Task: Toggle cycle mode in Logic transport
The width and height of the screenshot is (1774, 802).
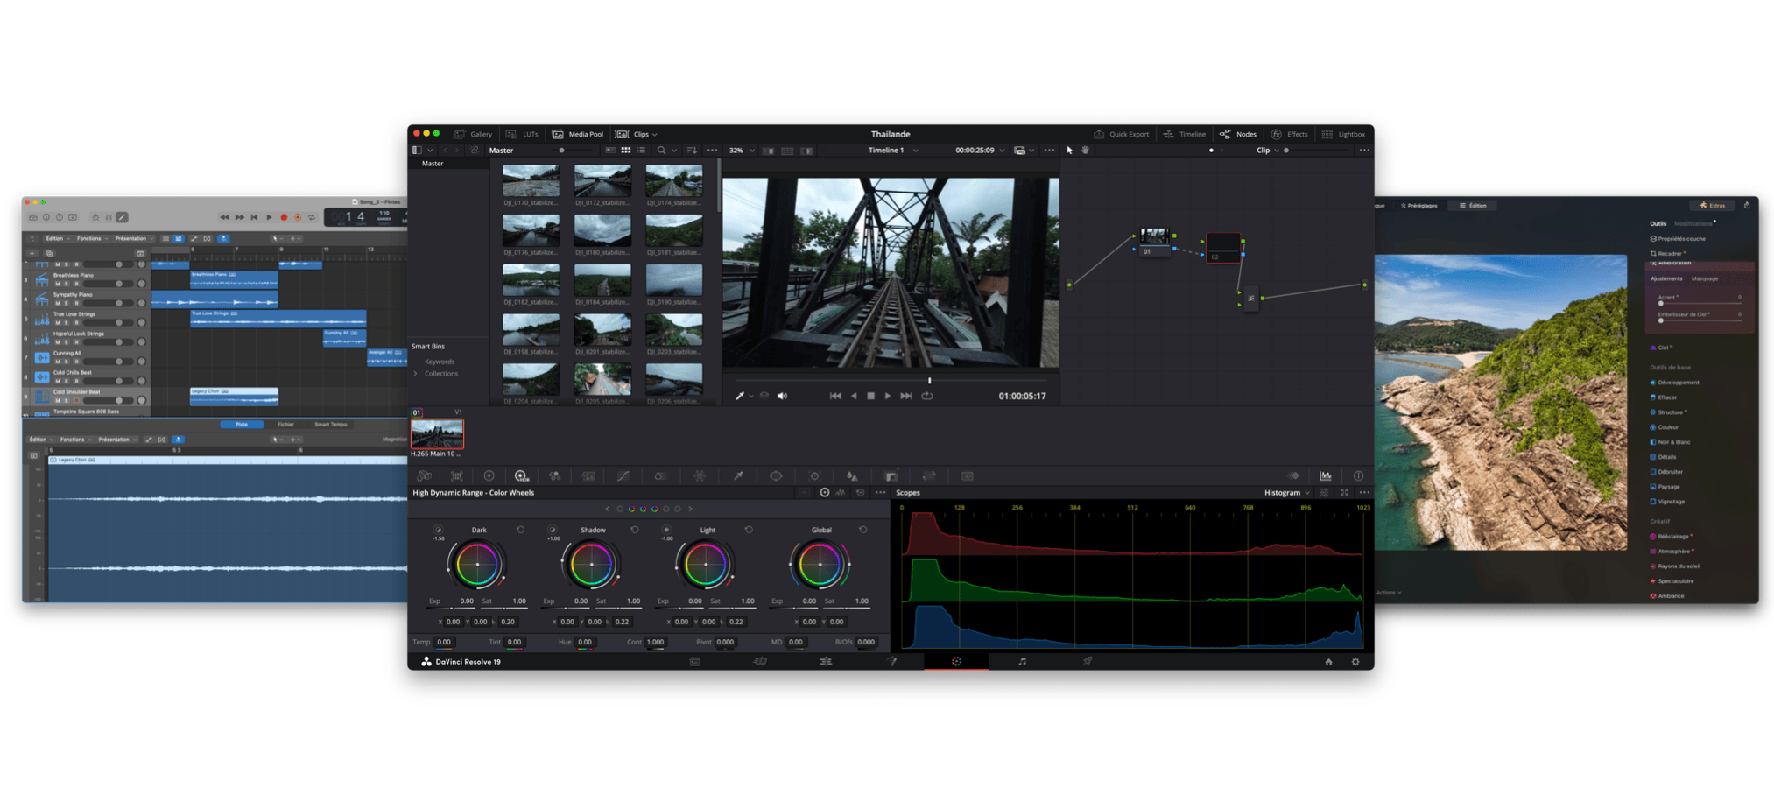Action: pyautogui.click(x=311, y=217)
